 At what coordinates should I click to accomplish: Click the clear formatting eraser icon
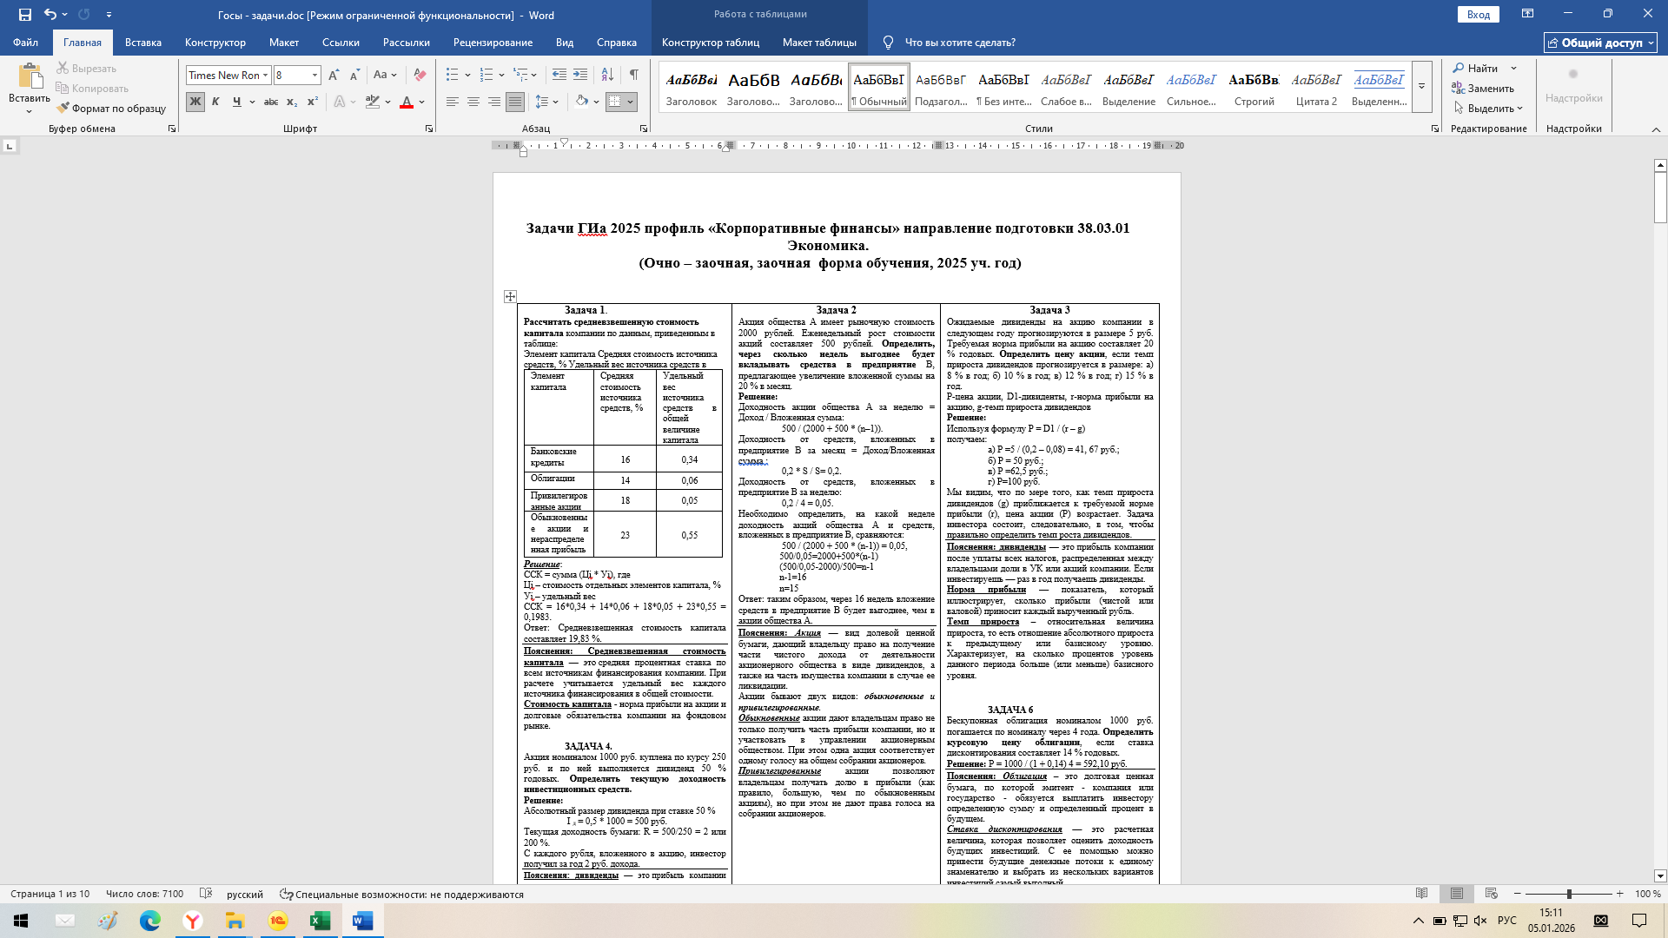pos(420,75)
